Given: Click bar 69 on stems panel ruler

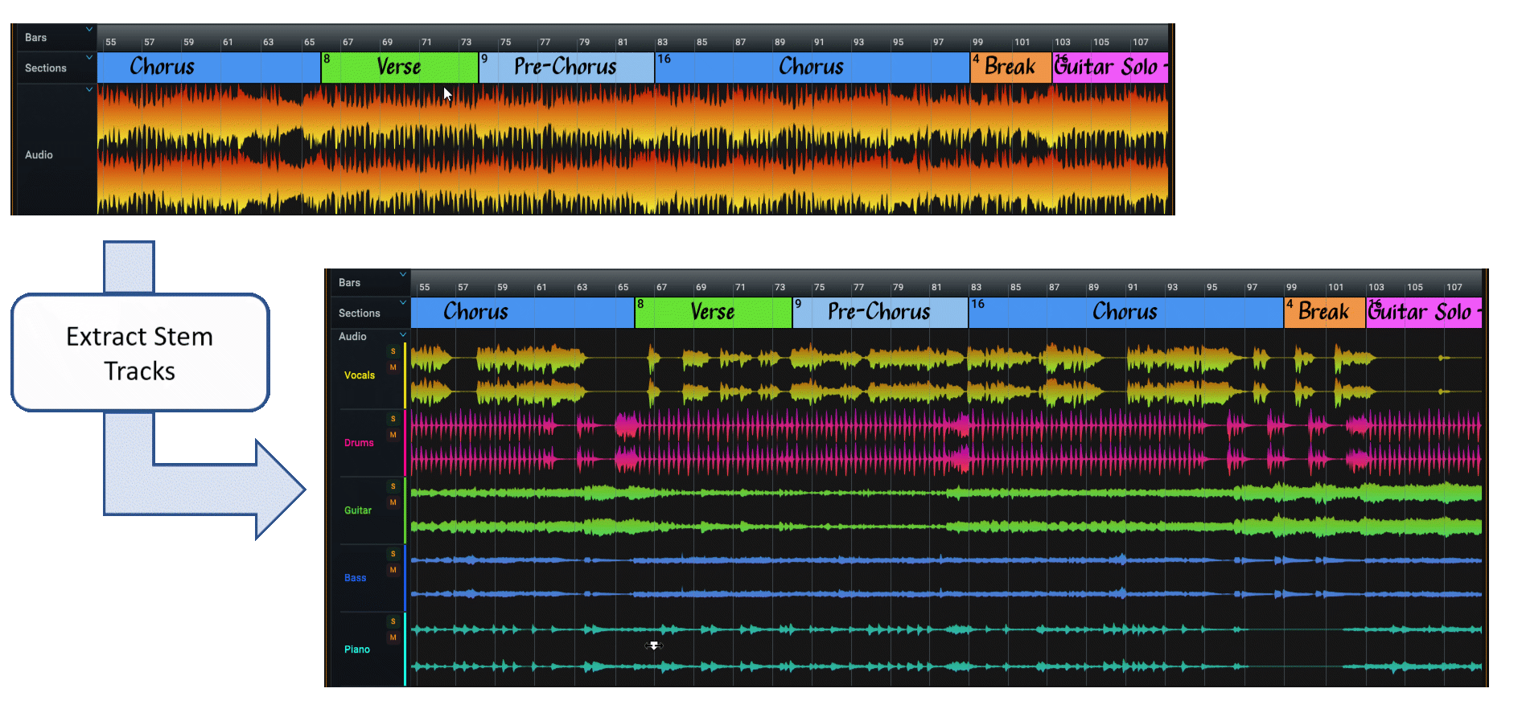Looking at the screenshot, I should tap(701, 287).
